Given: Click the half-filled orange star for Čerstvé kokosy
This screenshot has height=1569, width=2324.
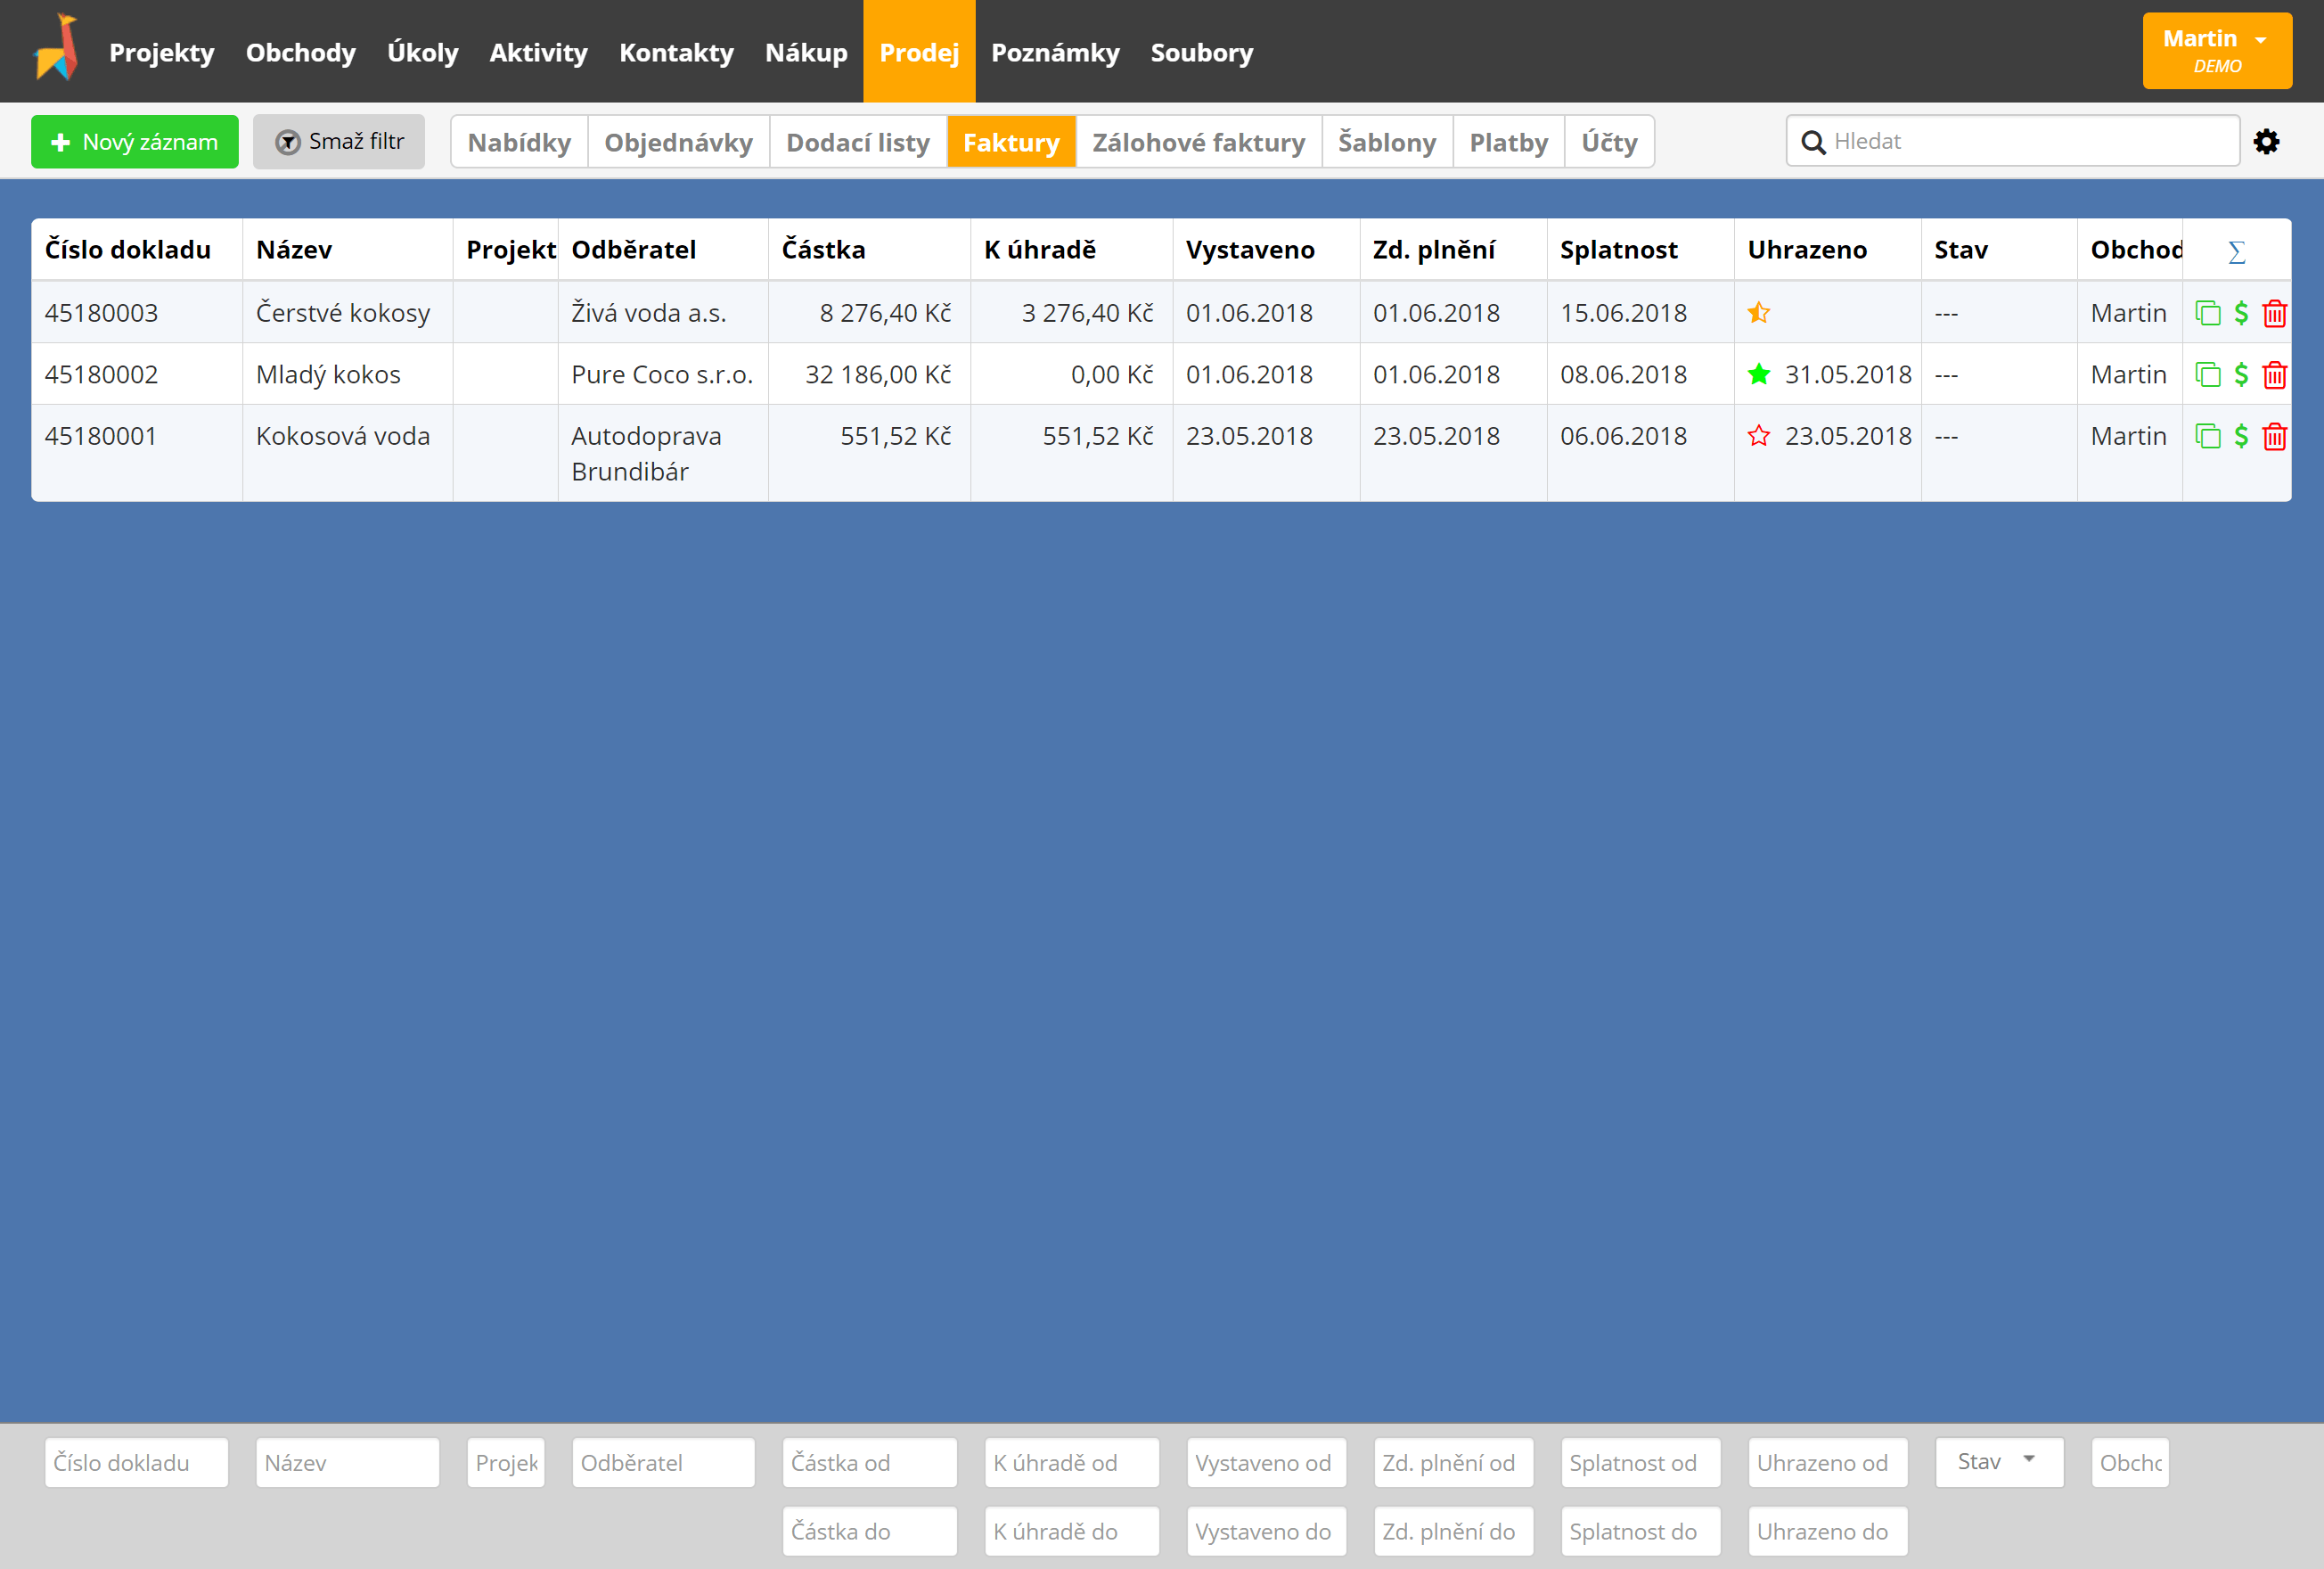Looking at the screenshot, I should pos(1759,313).
